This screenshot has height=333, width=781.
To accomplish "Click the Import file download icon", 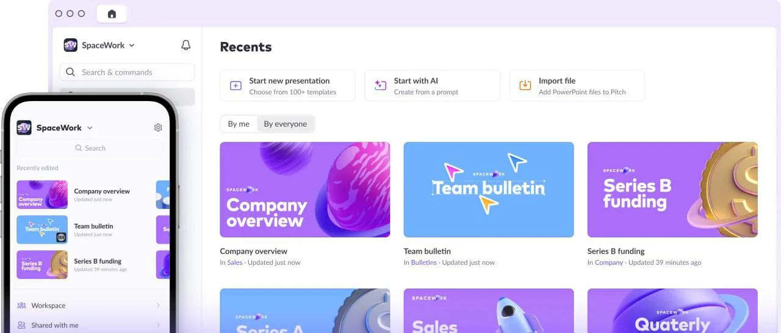I will coord(525,85).
